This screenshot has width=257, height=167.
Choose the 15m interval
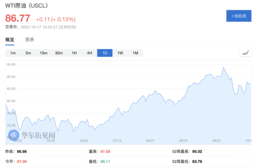[x=43, y=53]
